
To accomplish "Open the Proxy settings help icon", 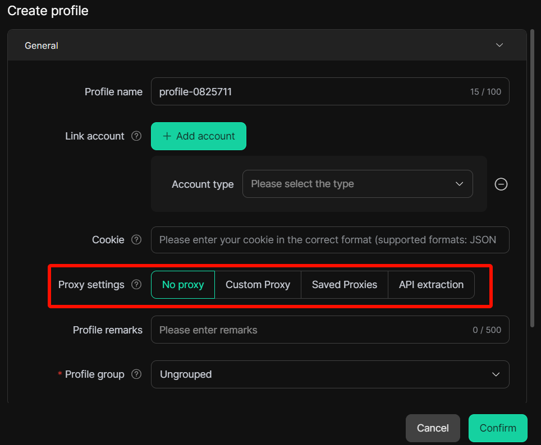I will tap(136, 284).
